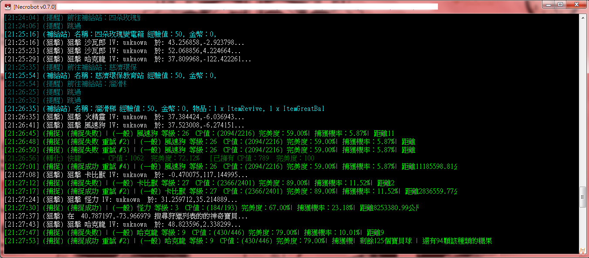Click the 風速狗 line with "重試 #4"
This screenshot has width=589, height=258.
[x=231, y=167]
